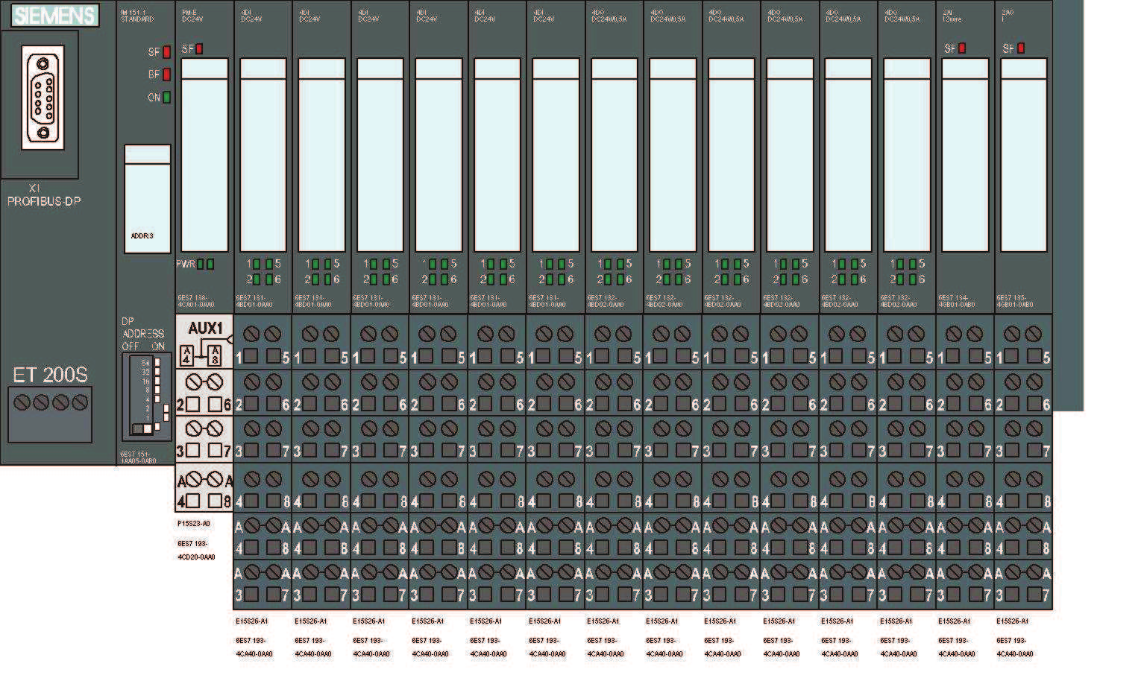
Task: Click order number 6ES7 138-4CA01-0AA0
Action: coord(196,301)
